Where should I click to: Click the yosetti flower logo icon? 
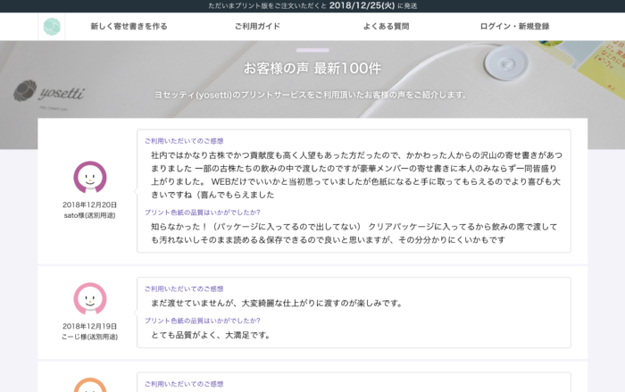(52, 27)
